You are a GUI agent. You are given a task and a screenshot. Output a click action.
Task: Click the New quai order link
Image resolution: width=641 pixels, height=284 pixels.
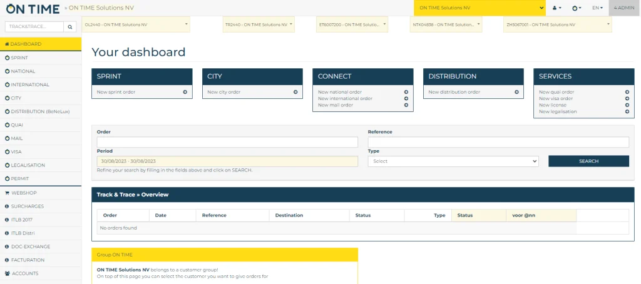(556, 92)
